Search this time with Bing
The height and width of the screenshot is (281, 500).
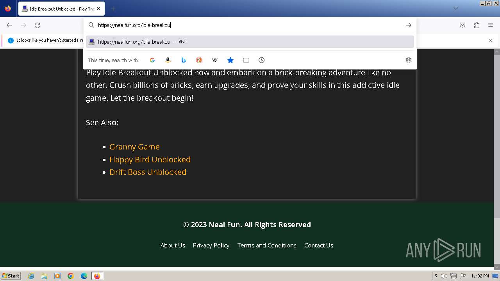(x=184, y=60)
